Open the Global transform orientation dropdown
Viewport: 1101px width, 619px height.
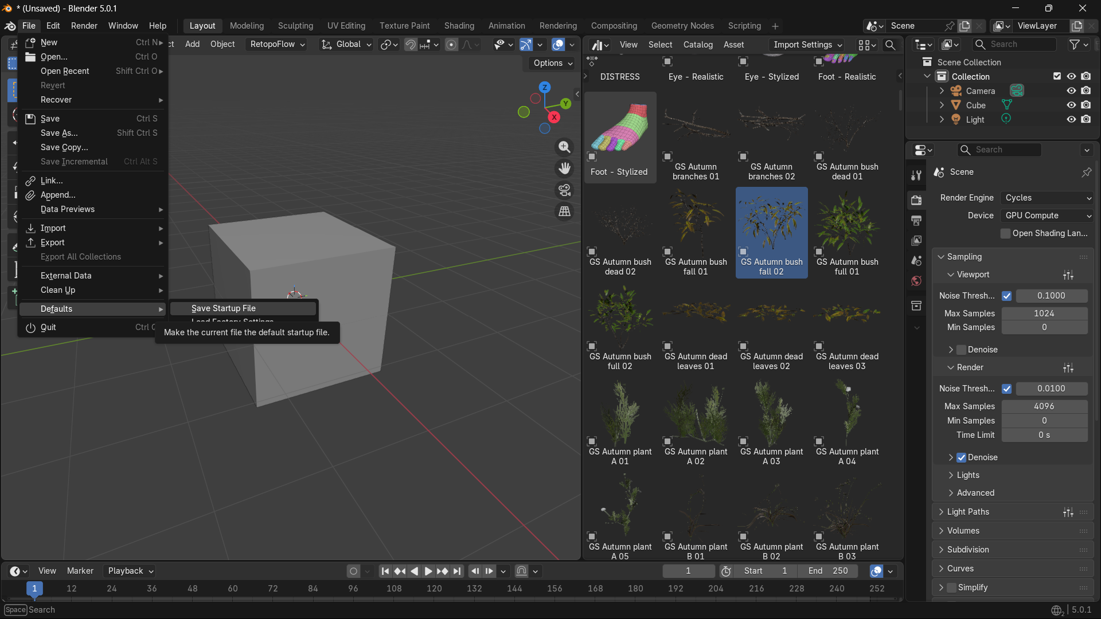346,45
